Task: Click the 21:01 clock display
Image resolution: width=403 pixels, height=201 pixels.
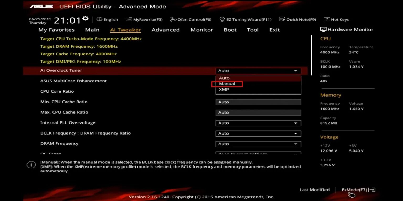Action: [x=67, y=20]
